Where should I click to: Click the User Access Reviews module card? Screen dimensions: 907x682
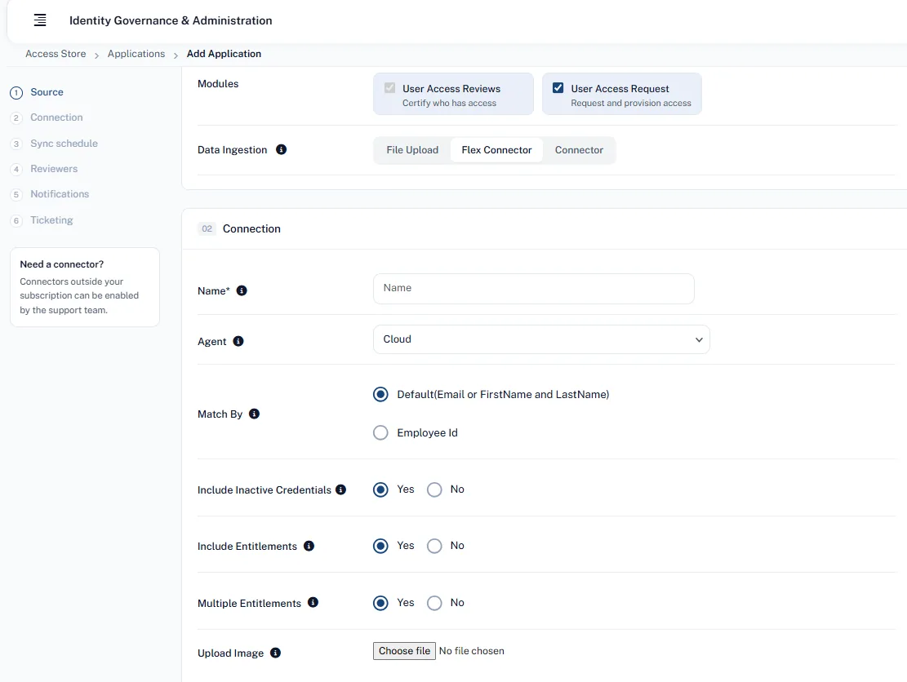point(454,94)
